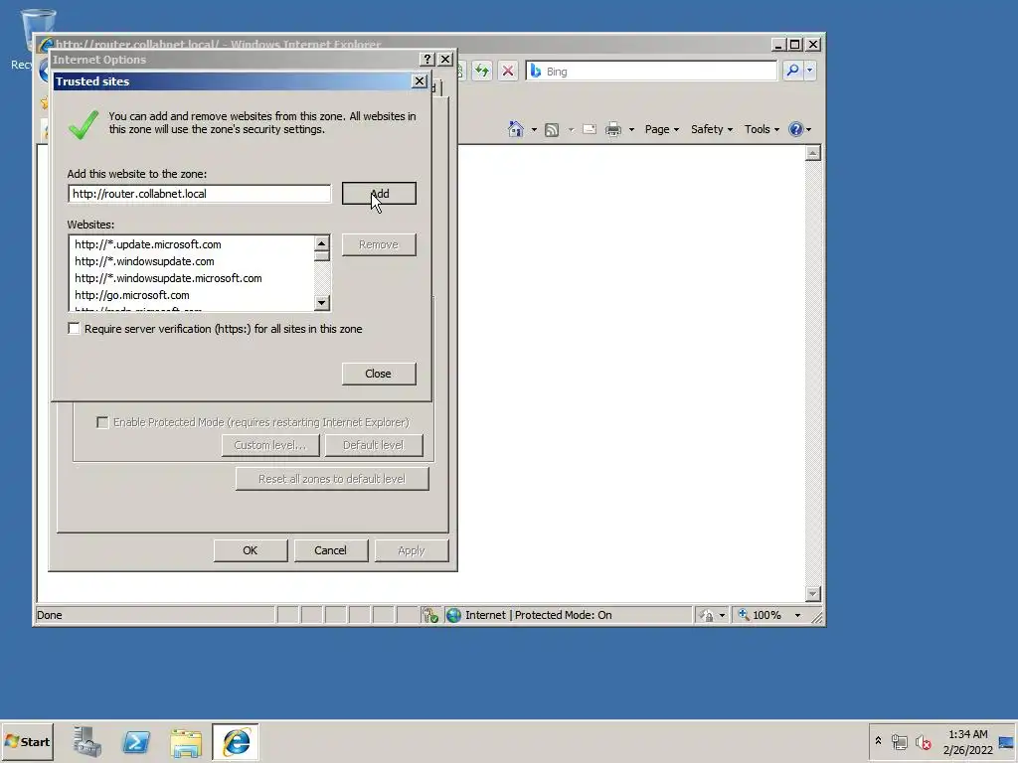Click the RSS Feeds icon

(x=552, y=129)
